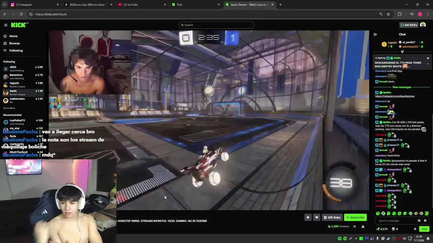Open the chat translate icon

419,221
